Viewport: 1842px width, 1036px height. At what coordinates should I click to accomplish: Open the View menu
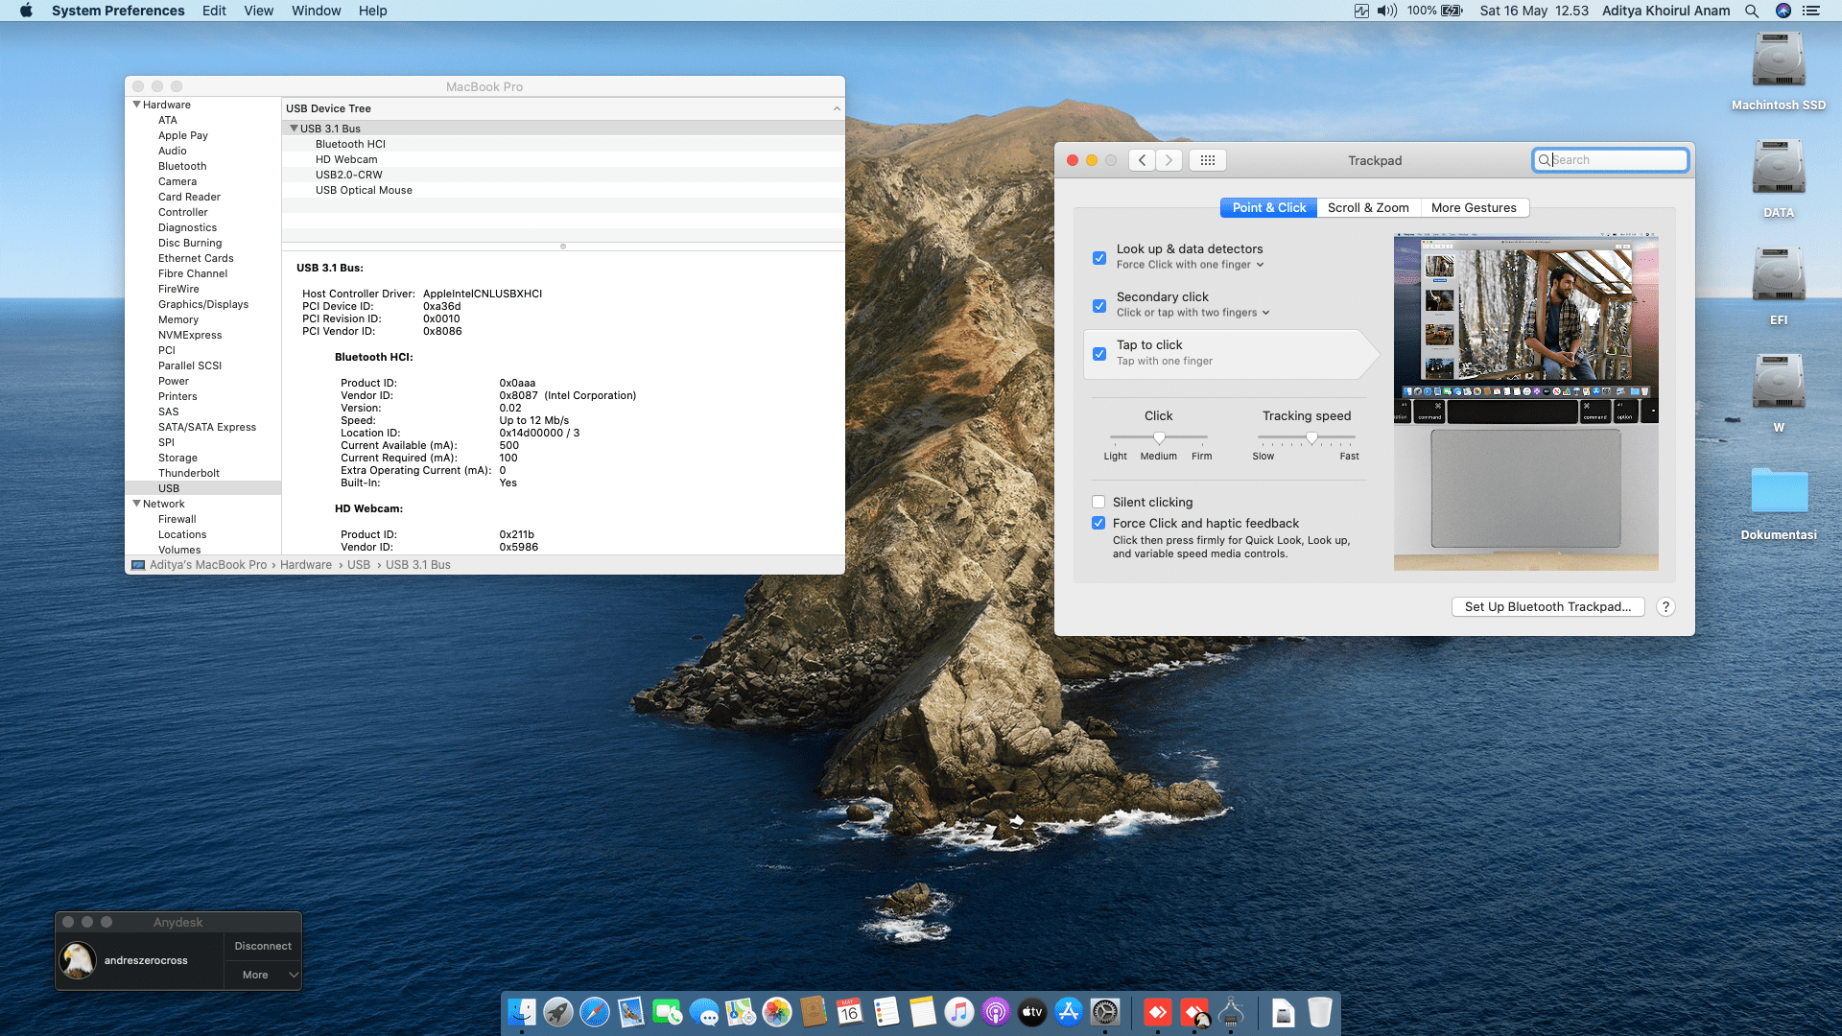coord(258,11)
